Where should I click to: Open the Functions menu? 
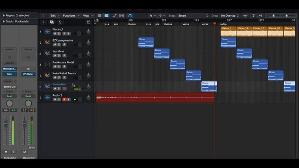(71, 15)
